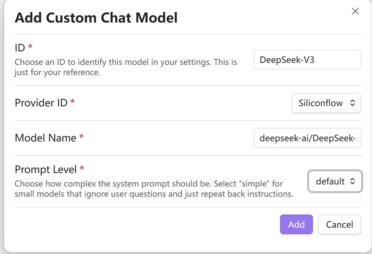Screen dimensions: 372x254
Task: Click the chevron arrows beside default
Action: tap(352, 181)
